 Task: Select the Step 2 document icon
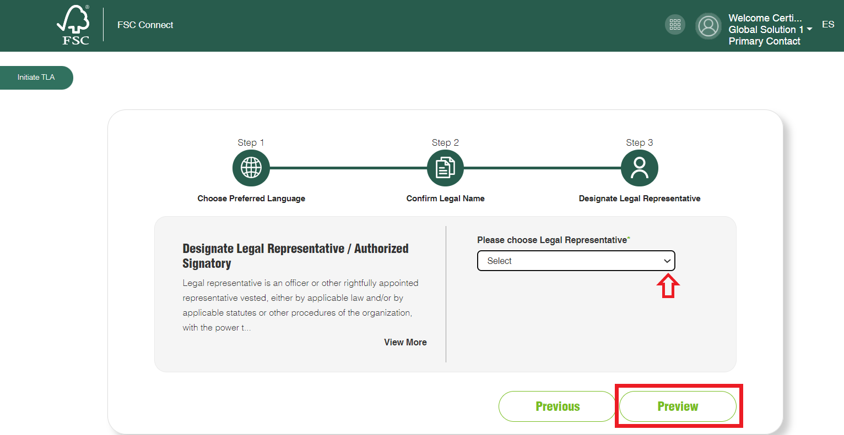[x=445, y=168]
